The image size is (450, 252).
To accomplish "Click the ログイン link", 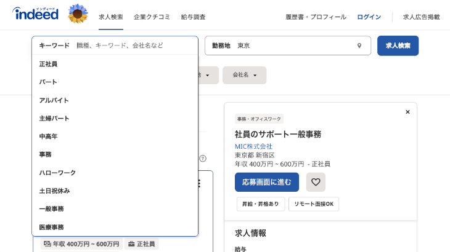I will pos(369,17).
